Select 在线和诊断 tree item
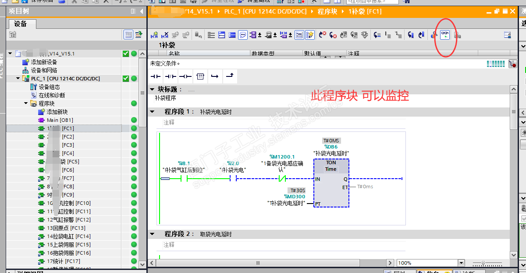526x273 pixels. click(x=52, y=95)
